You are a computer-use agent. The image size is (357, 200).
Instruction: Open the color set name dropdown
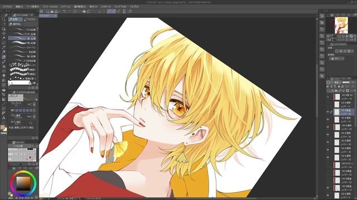point(20,146)
